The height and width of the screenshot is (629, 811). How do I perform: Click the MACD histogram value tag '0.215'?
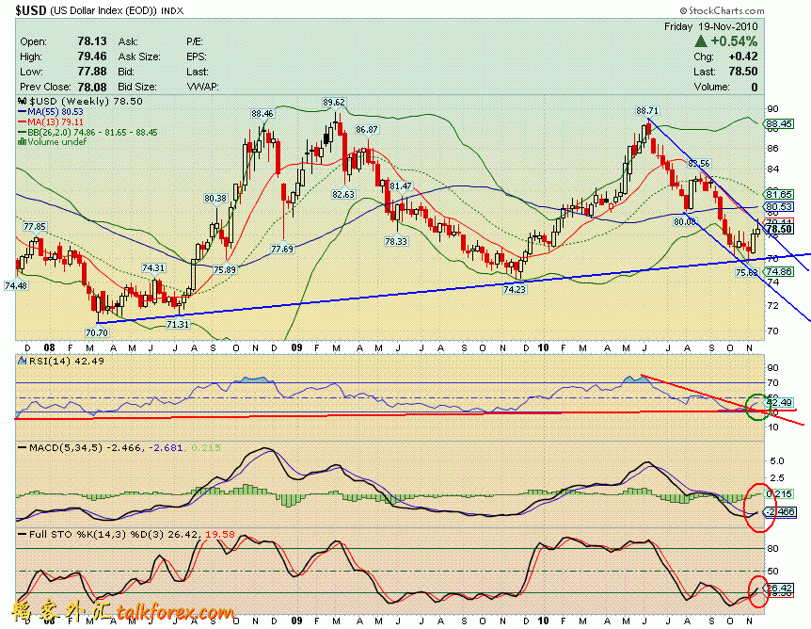[x=779, y=494]
